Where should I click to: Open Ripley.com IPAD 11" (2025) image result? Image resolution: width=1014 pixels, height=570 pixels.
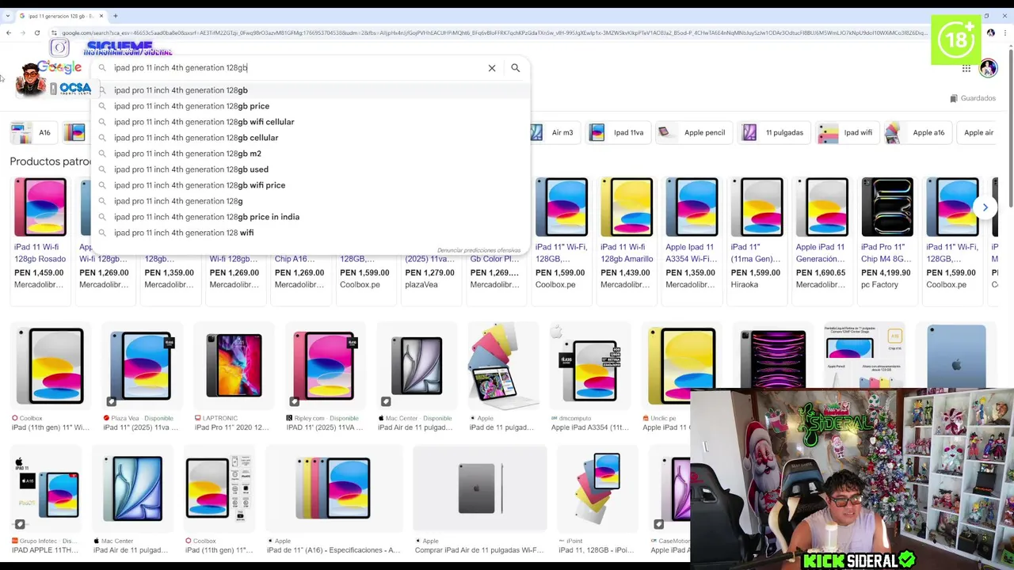325,378
